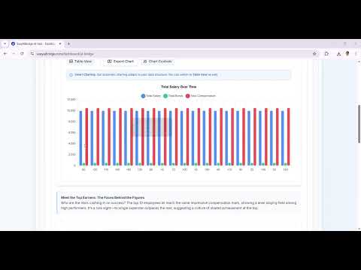361x270 pixels.
Task: Close the active browser tab
Action: click(60, 43)
